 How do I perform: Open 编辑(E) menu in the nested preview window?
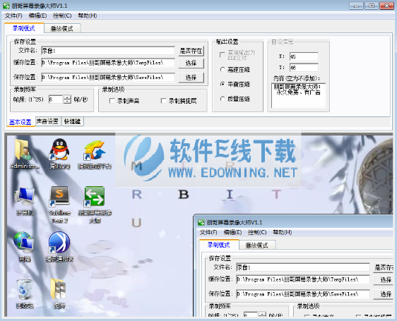point(232,232)
